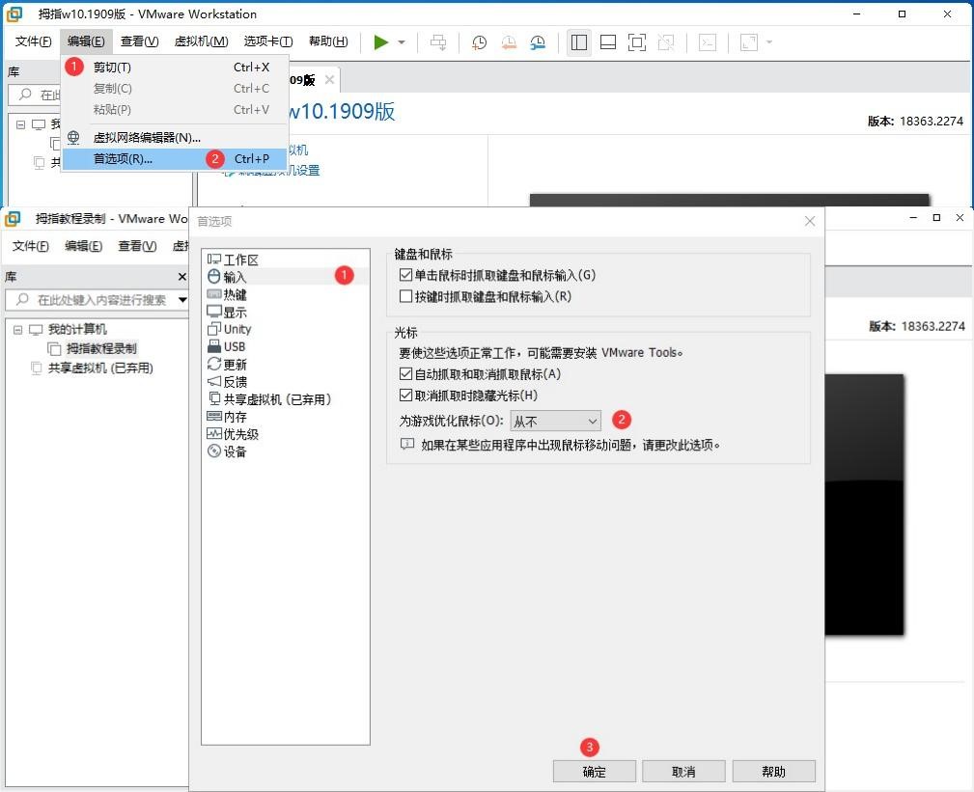Select 输入 in the preferences list
Screen dimensions: 974x792
tap(235, 277)
